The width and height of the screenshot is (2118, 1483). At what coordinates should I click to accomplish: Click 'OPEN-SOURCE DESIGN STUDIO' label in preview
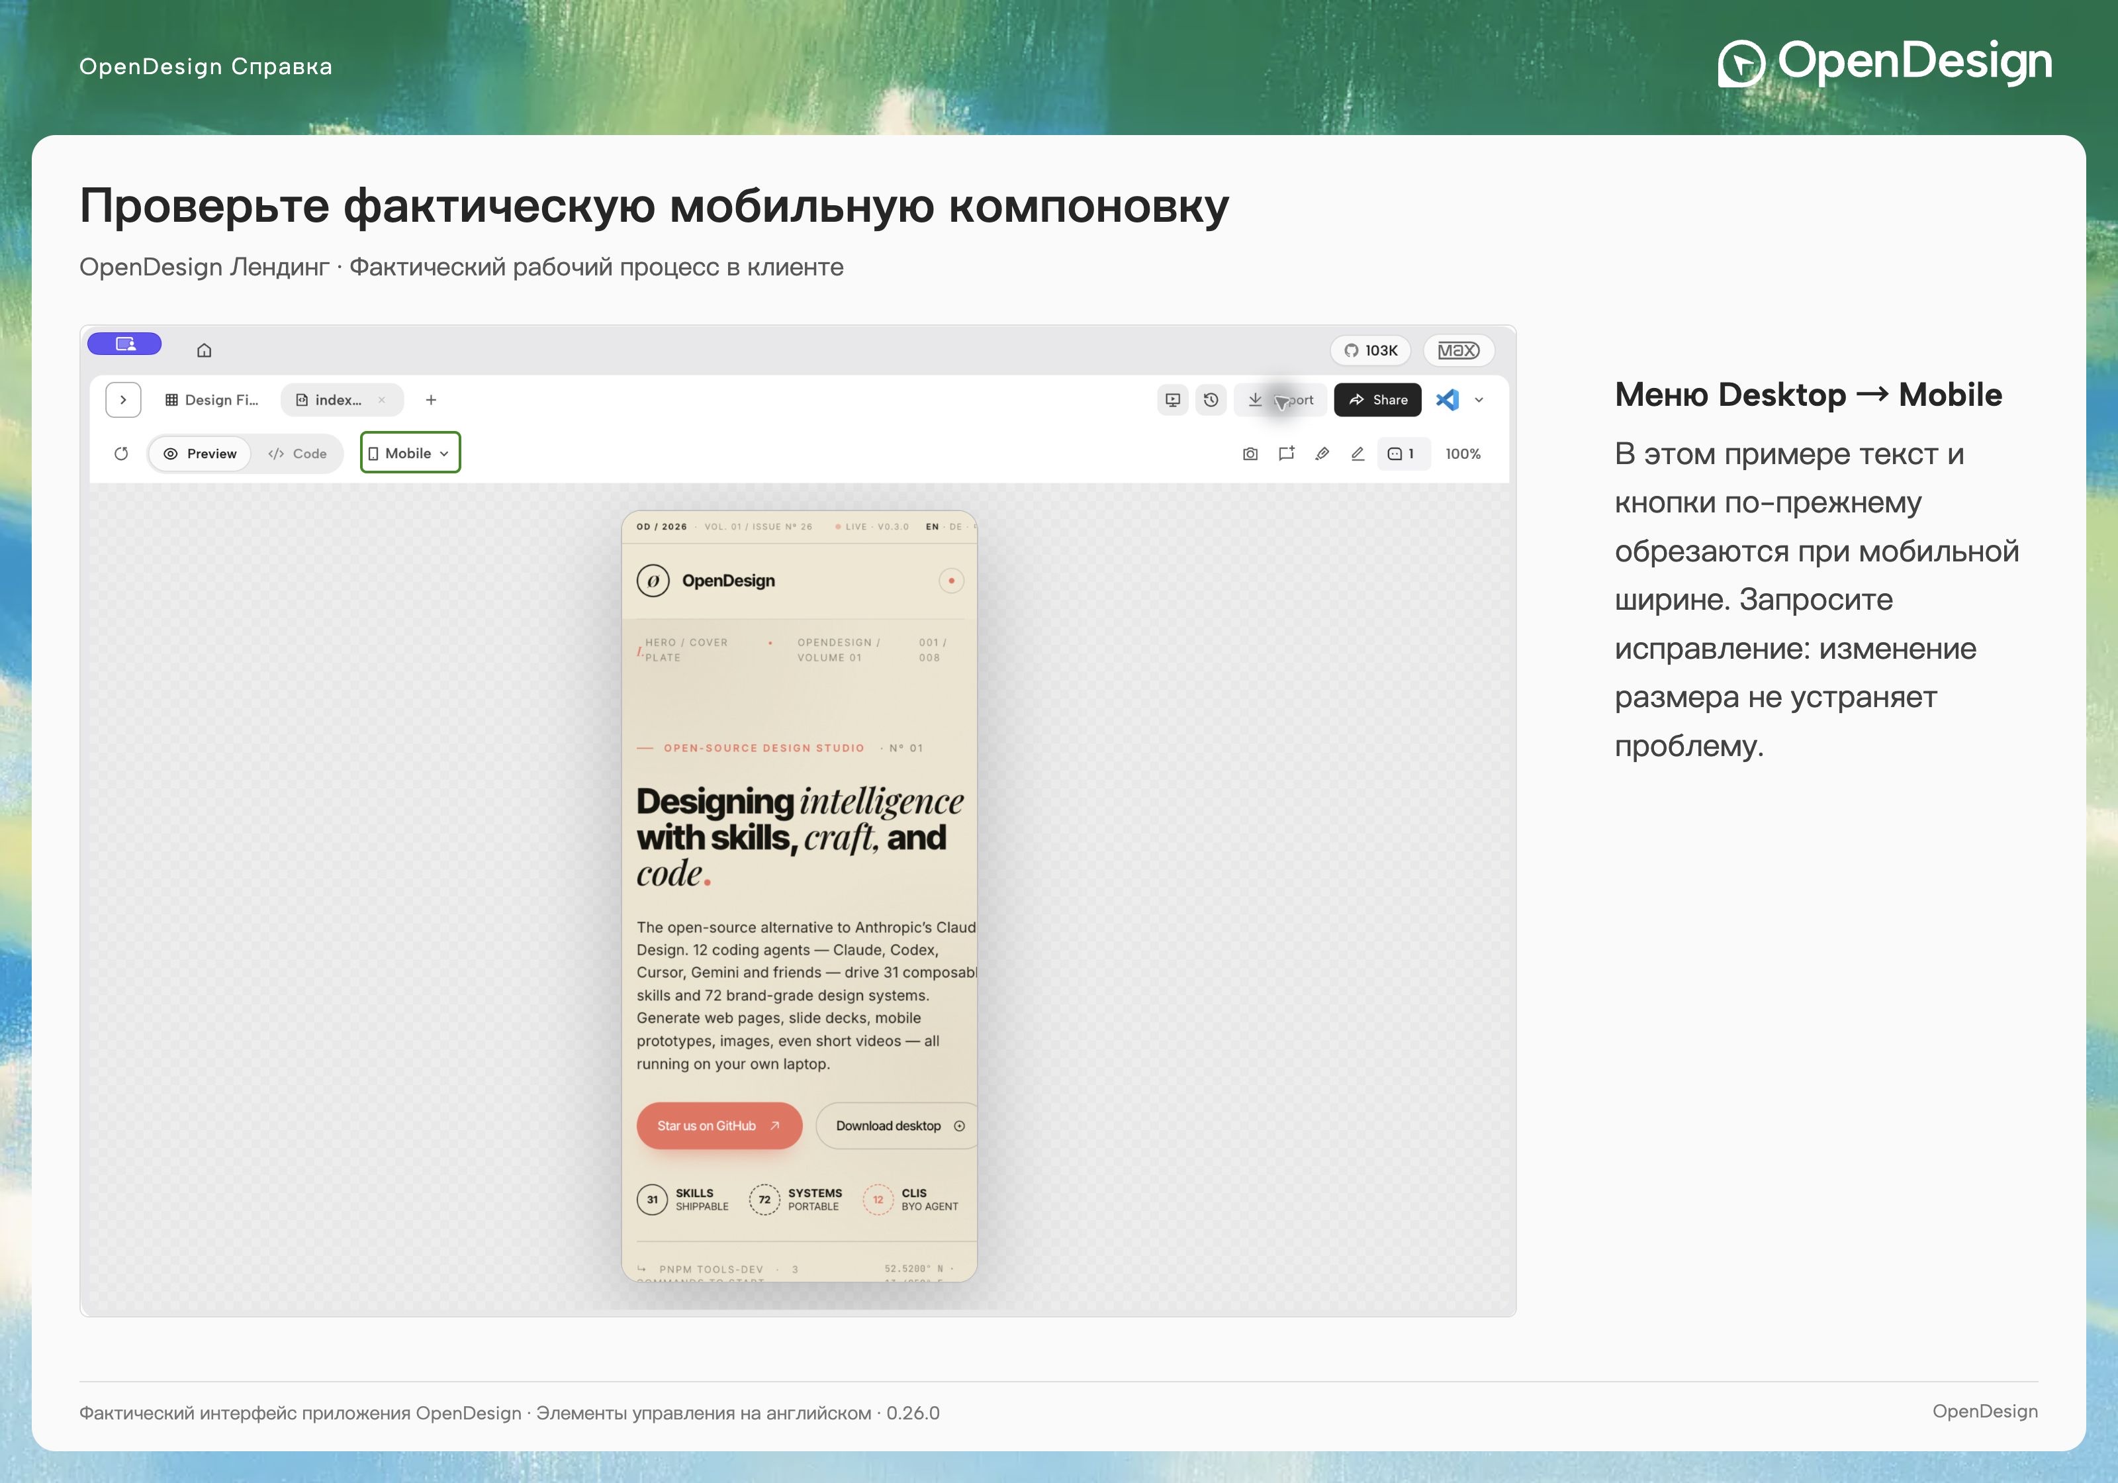pyautogui.click(x=764, y=747)
